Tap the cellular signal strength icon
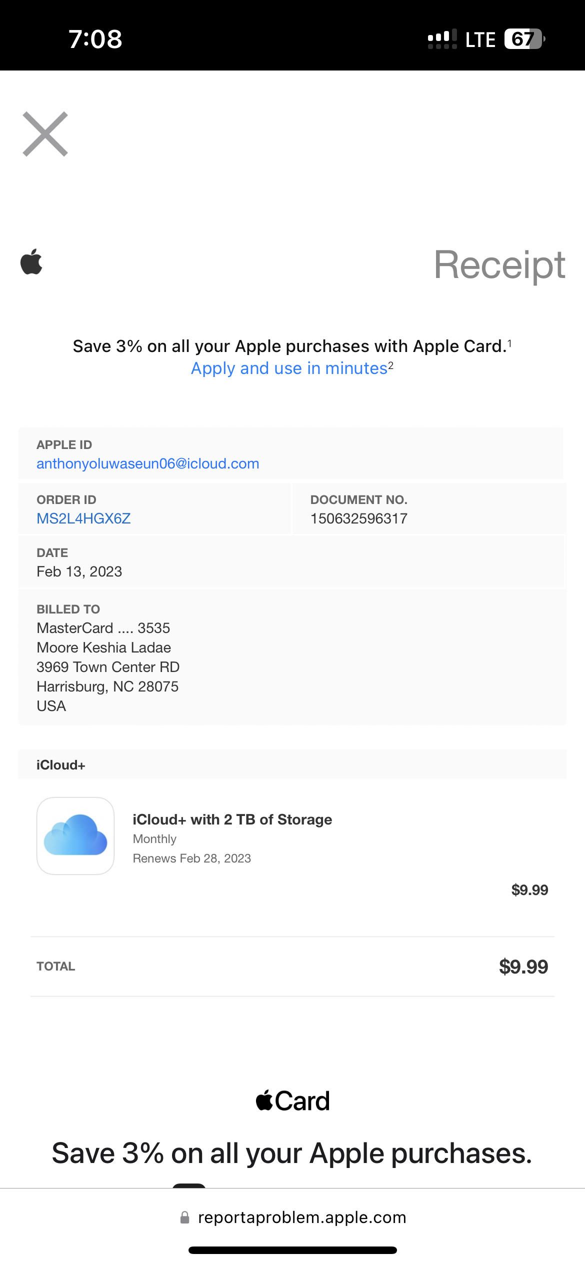Viewport: 585px width, 1266px height. [x=442, y=39]
